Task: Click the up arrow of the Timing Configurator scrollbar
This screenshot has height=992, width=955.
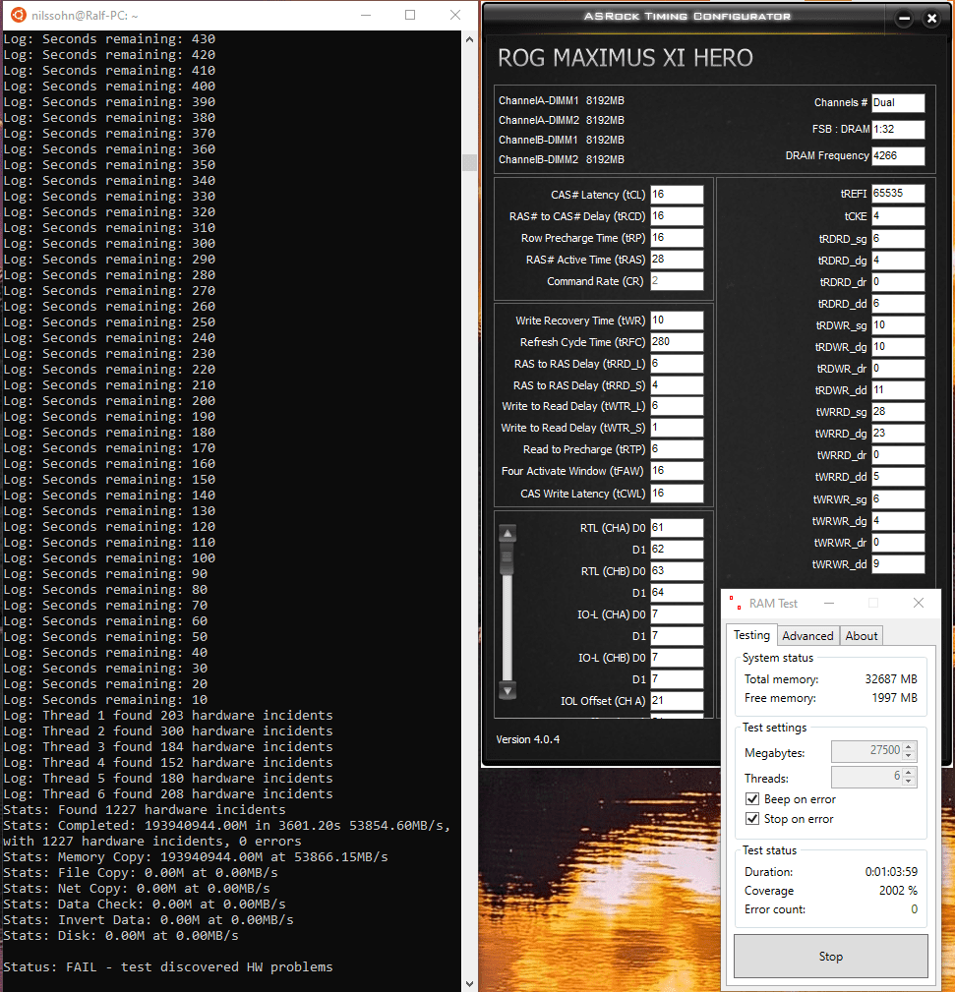Action: click(507, 533)
